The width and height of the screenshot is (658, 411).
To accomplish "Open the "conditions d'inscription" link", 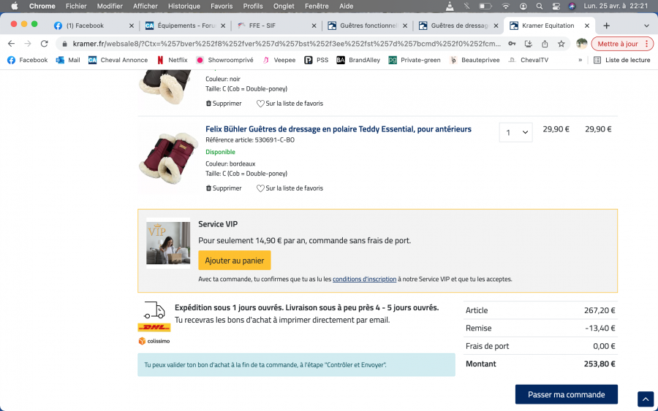I will 364,279.
